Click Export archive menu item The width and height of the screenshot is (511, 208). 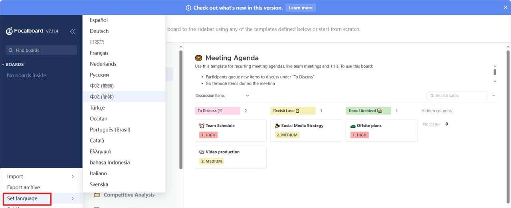click(x=24, y=187)
